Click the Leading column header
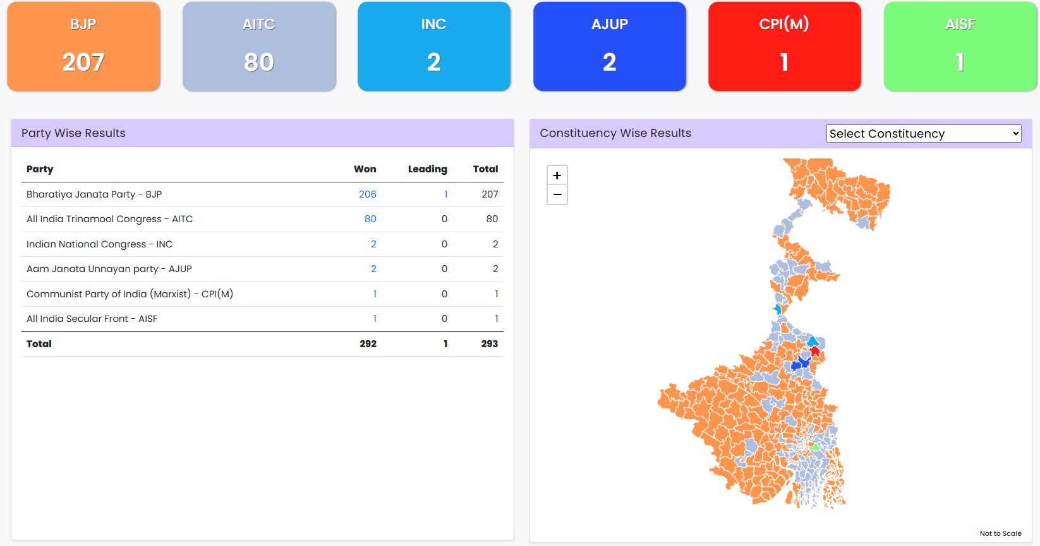This screenshot has width=1040, height=546. (x=428, y=169)
